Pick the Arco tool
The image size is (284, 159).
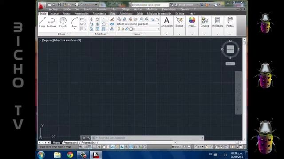[x=74, y=22]
